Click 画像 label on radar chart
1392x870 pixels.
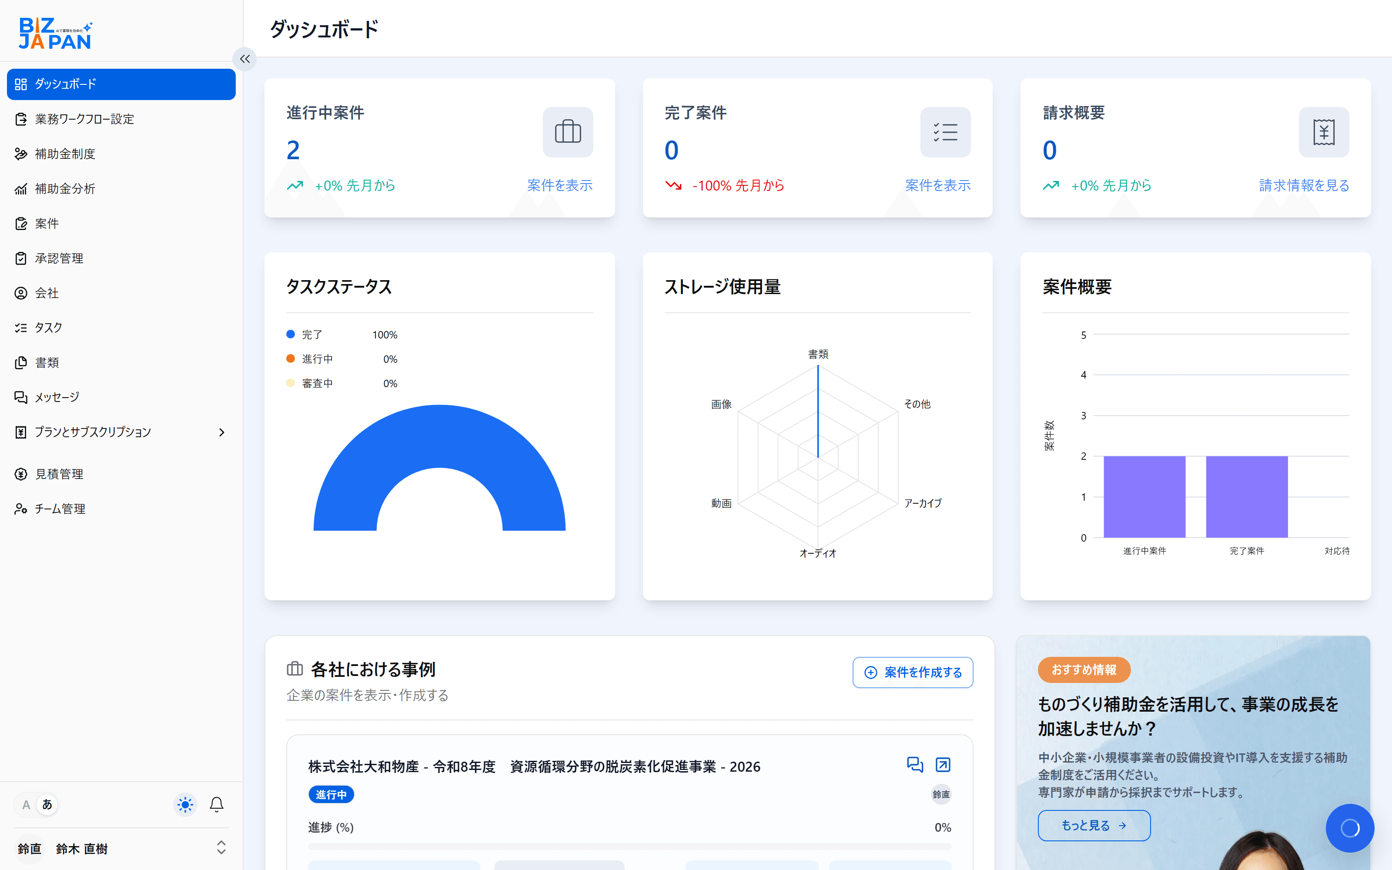click(x=721, y=404)
